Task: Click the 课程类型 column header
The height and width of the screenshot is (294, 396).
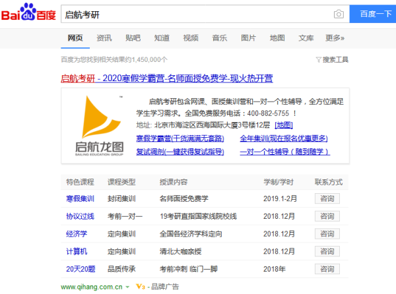Action: pyautogui.click(x=121, y=182)
